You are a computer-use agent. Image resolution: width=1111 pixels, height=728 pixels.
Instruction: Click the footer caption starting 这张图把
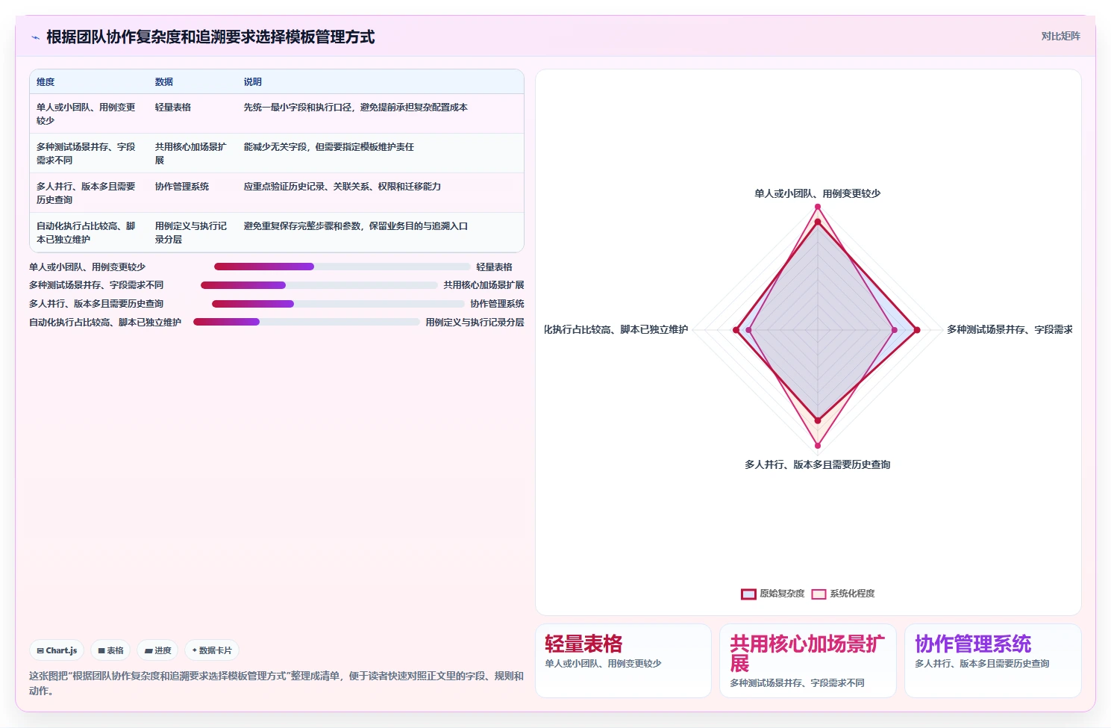(276, 683)
